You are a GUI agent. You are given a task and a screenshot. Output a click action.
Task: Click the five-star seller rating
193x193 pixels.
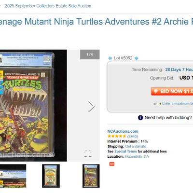tap(117, 137)
